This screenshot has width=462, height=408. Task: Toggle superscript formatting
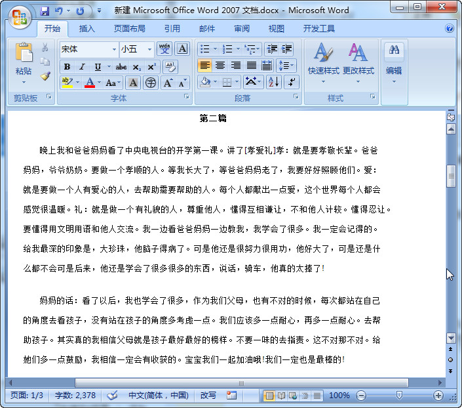pos(151,67)
